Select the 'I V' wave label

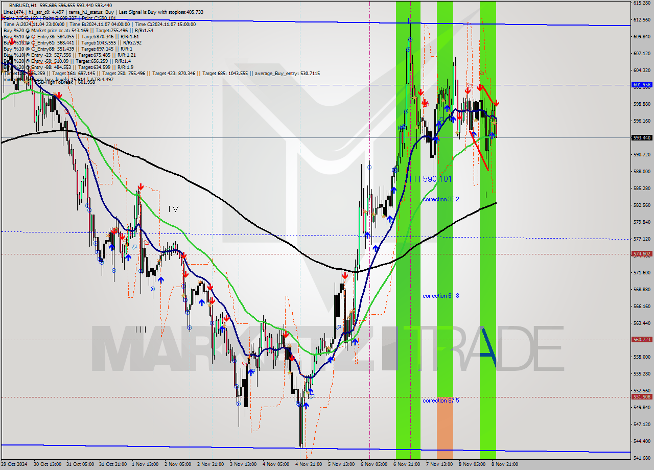(174, 208)
